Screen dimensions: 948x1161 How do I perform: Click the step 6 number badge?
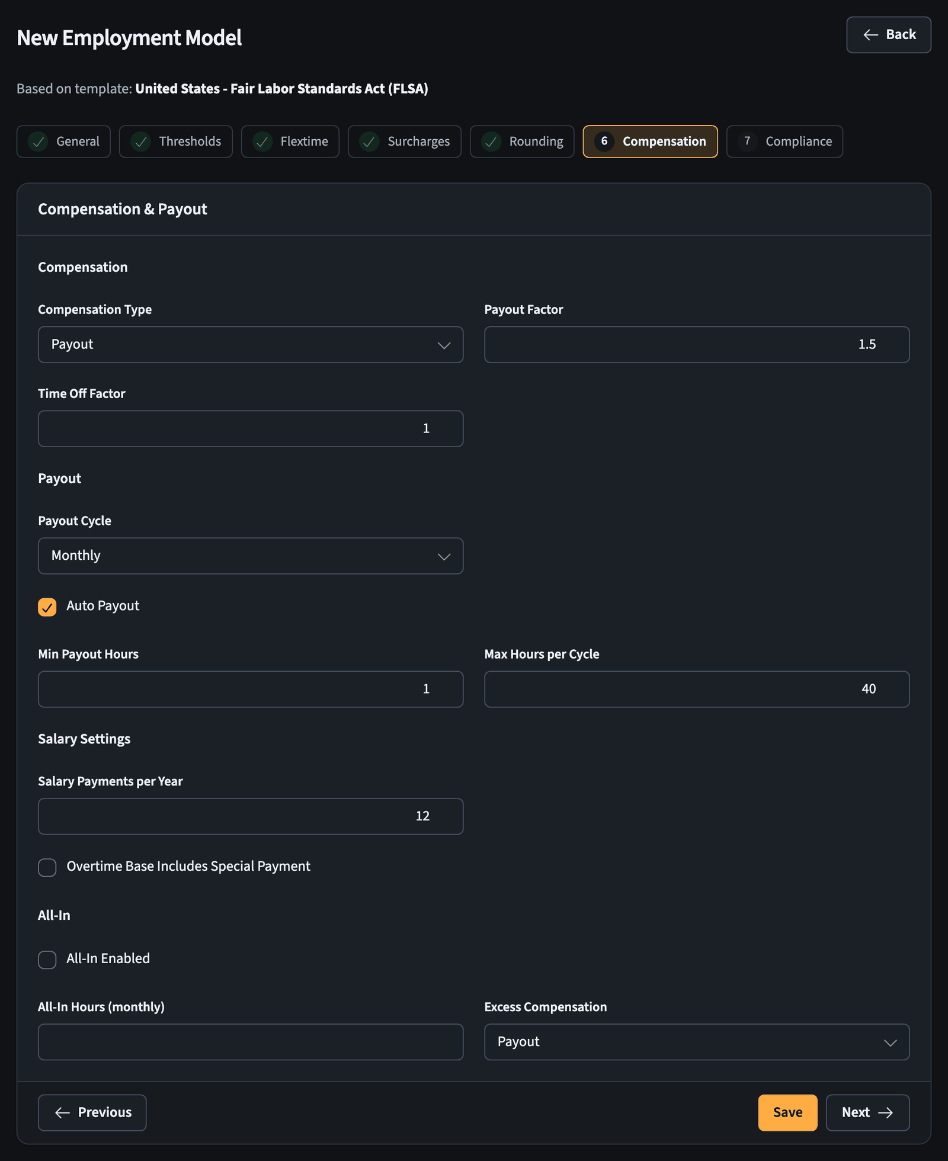(x=604, y=142)
